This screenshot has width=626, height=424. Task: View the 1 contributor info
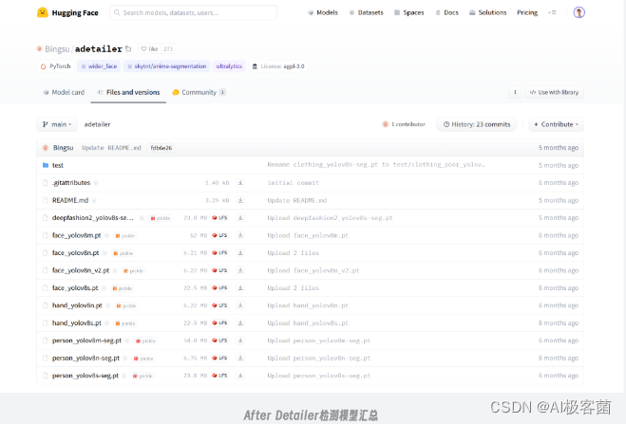[x=404, y=124]
